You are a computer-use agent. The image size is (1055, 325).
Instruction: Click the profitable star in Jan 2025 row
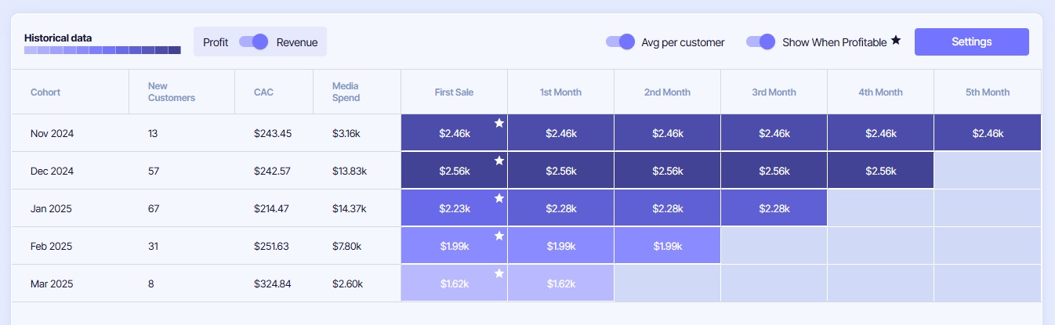[499, 198]
